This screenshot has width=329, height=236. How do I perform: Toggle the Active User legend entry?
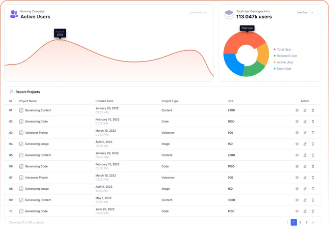[283, 62]
